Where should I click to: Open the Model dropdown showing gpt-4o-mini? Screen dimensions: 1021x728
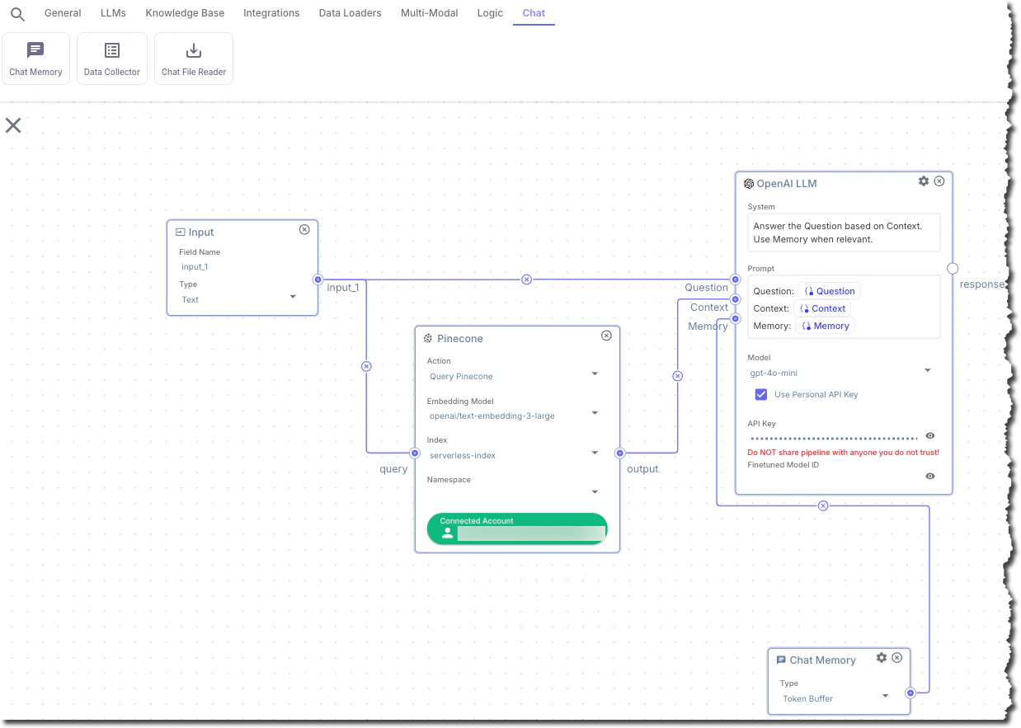927,370
